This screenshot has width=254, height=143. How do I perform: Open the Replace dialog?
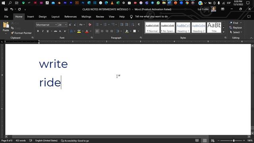[236, 27]
